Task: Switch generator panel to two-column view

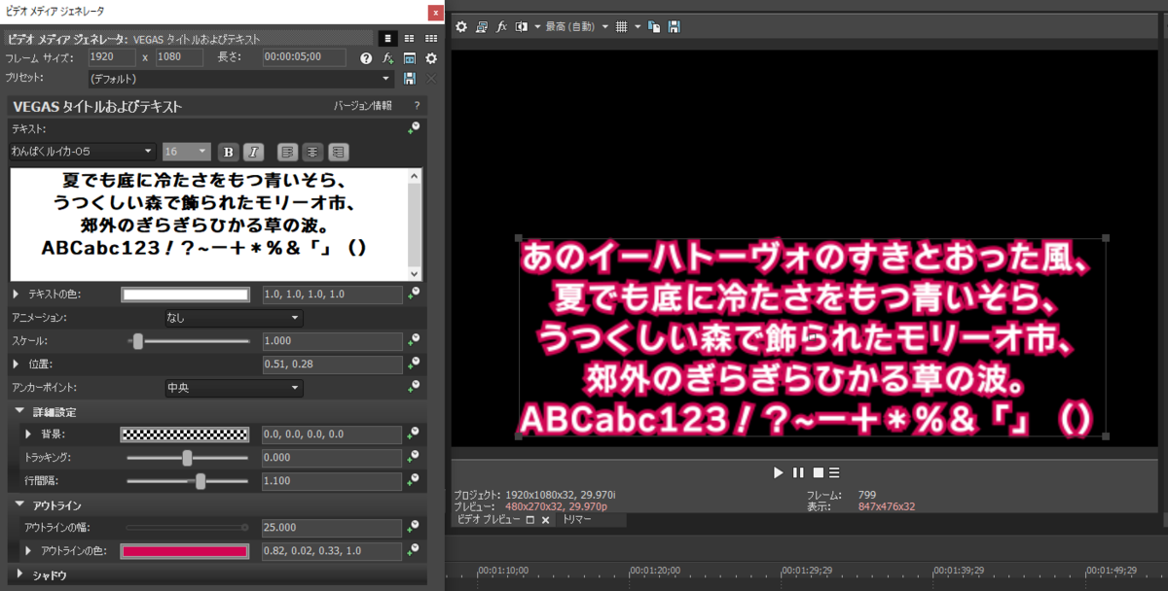Action: pos(409,38)
